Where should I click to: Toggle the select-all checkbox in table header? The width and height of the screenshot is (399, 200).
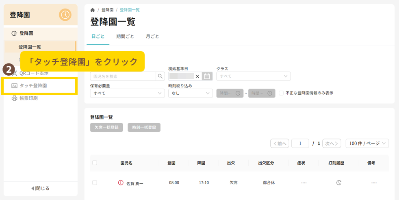pyautogui.click(x=95, y=163)
